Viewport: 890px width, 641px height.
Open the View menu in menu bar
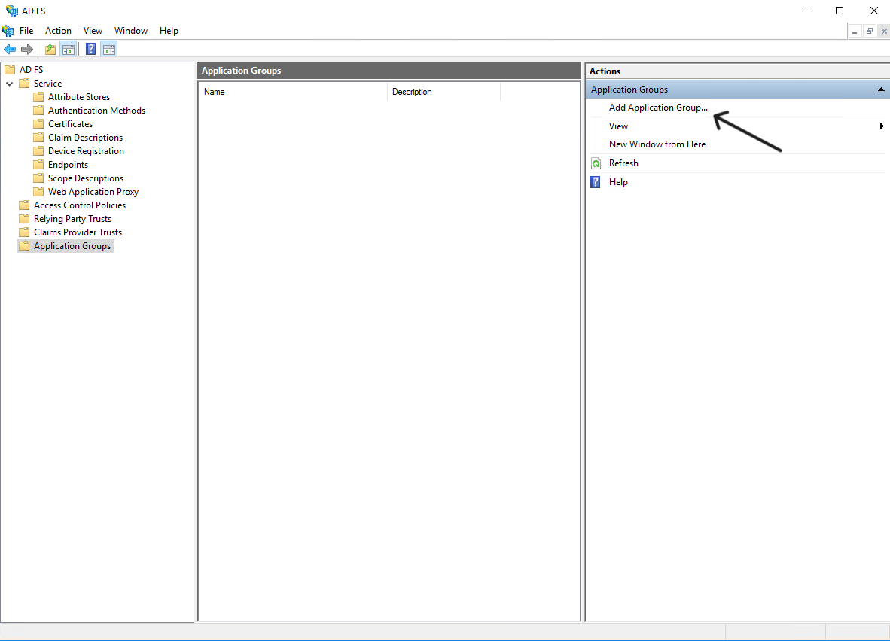[93, 31]
